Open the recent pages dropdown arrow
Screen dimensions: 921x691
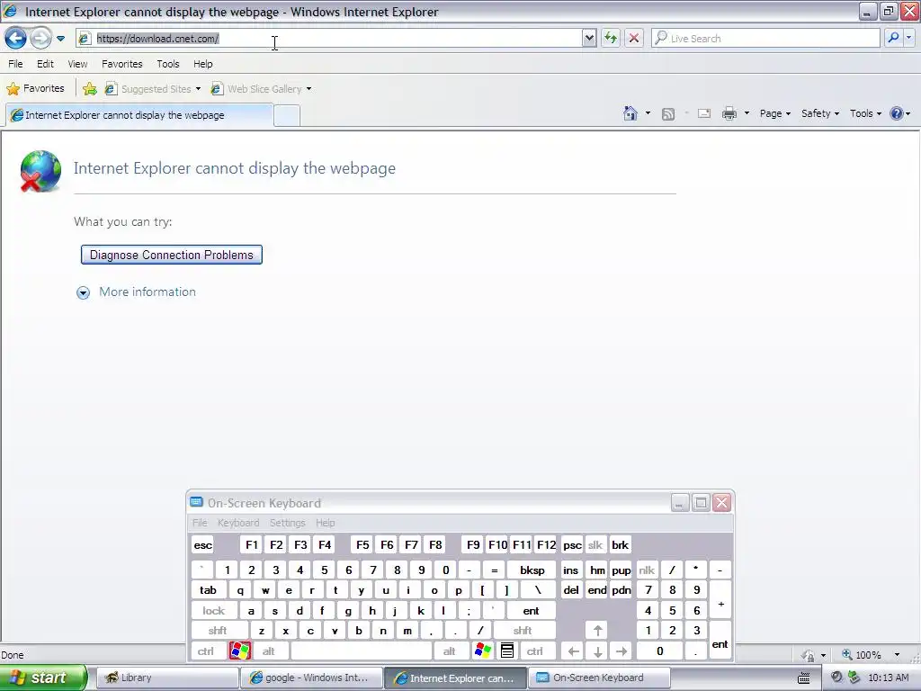coord(60,39)
